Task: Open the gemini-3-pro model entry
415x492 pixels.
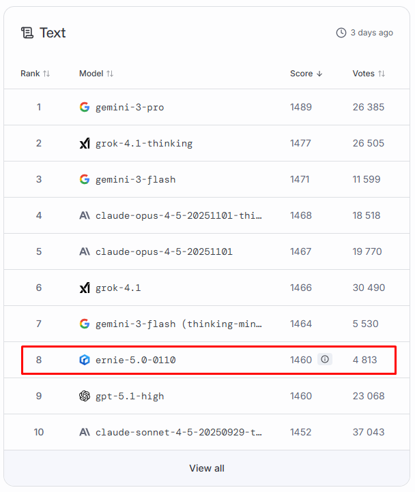Action: [x=130, y=107]
